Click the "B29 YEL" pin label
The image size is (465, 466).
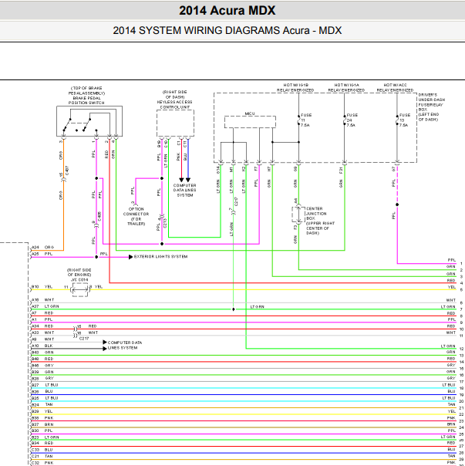(x=42, y=411)
